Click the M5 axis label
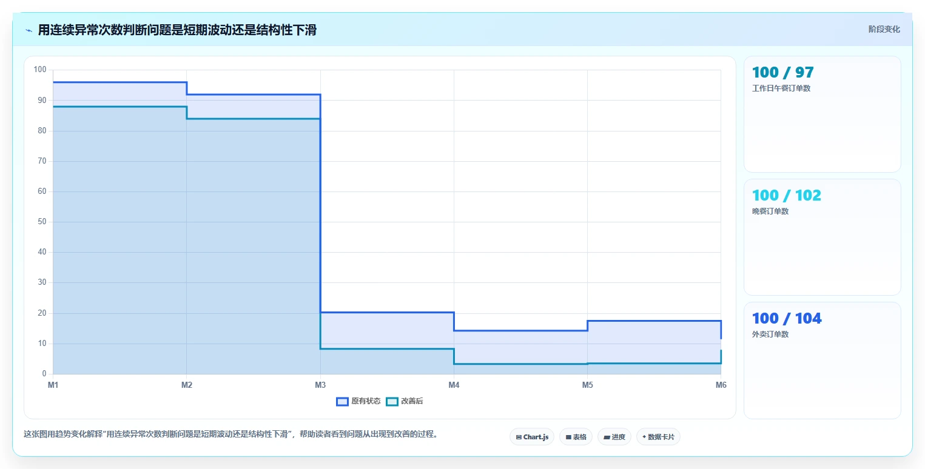Viewport: 925px width, 469px height. click(587, 385)
